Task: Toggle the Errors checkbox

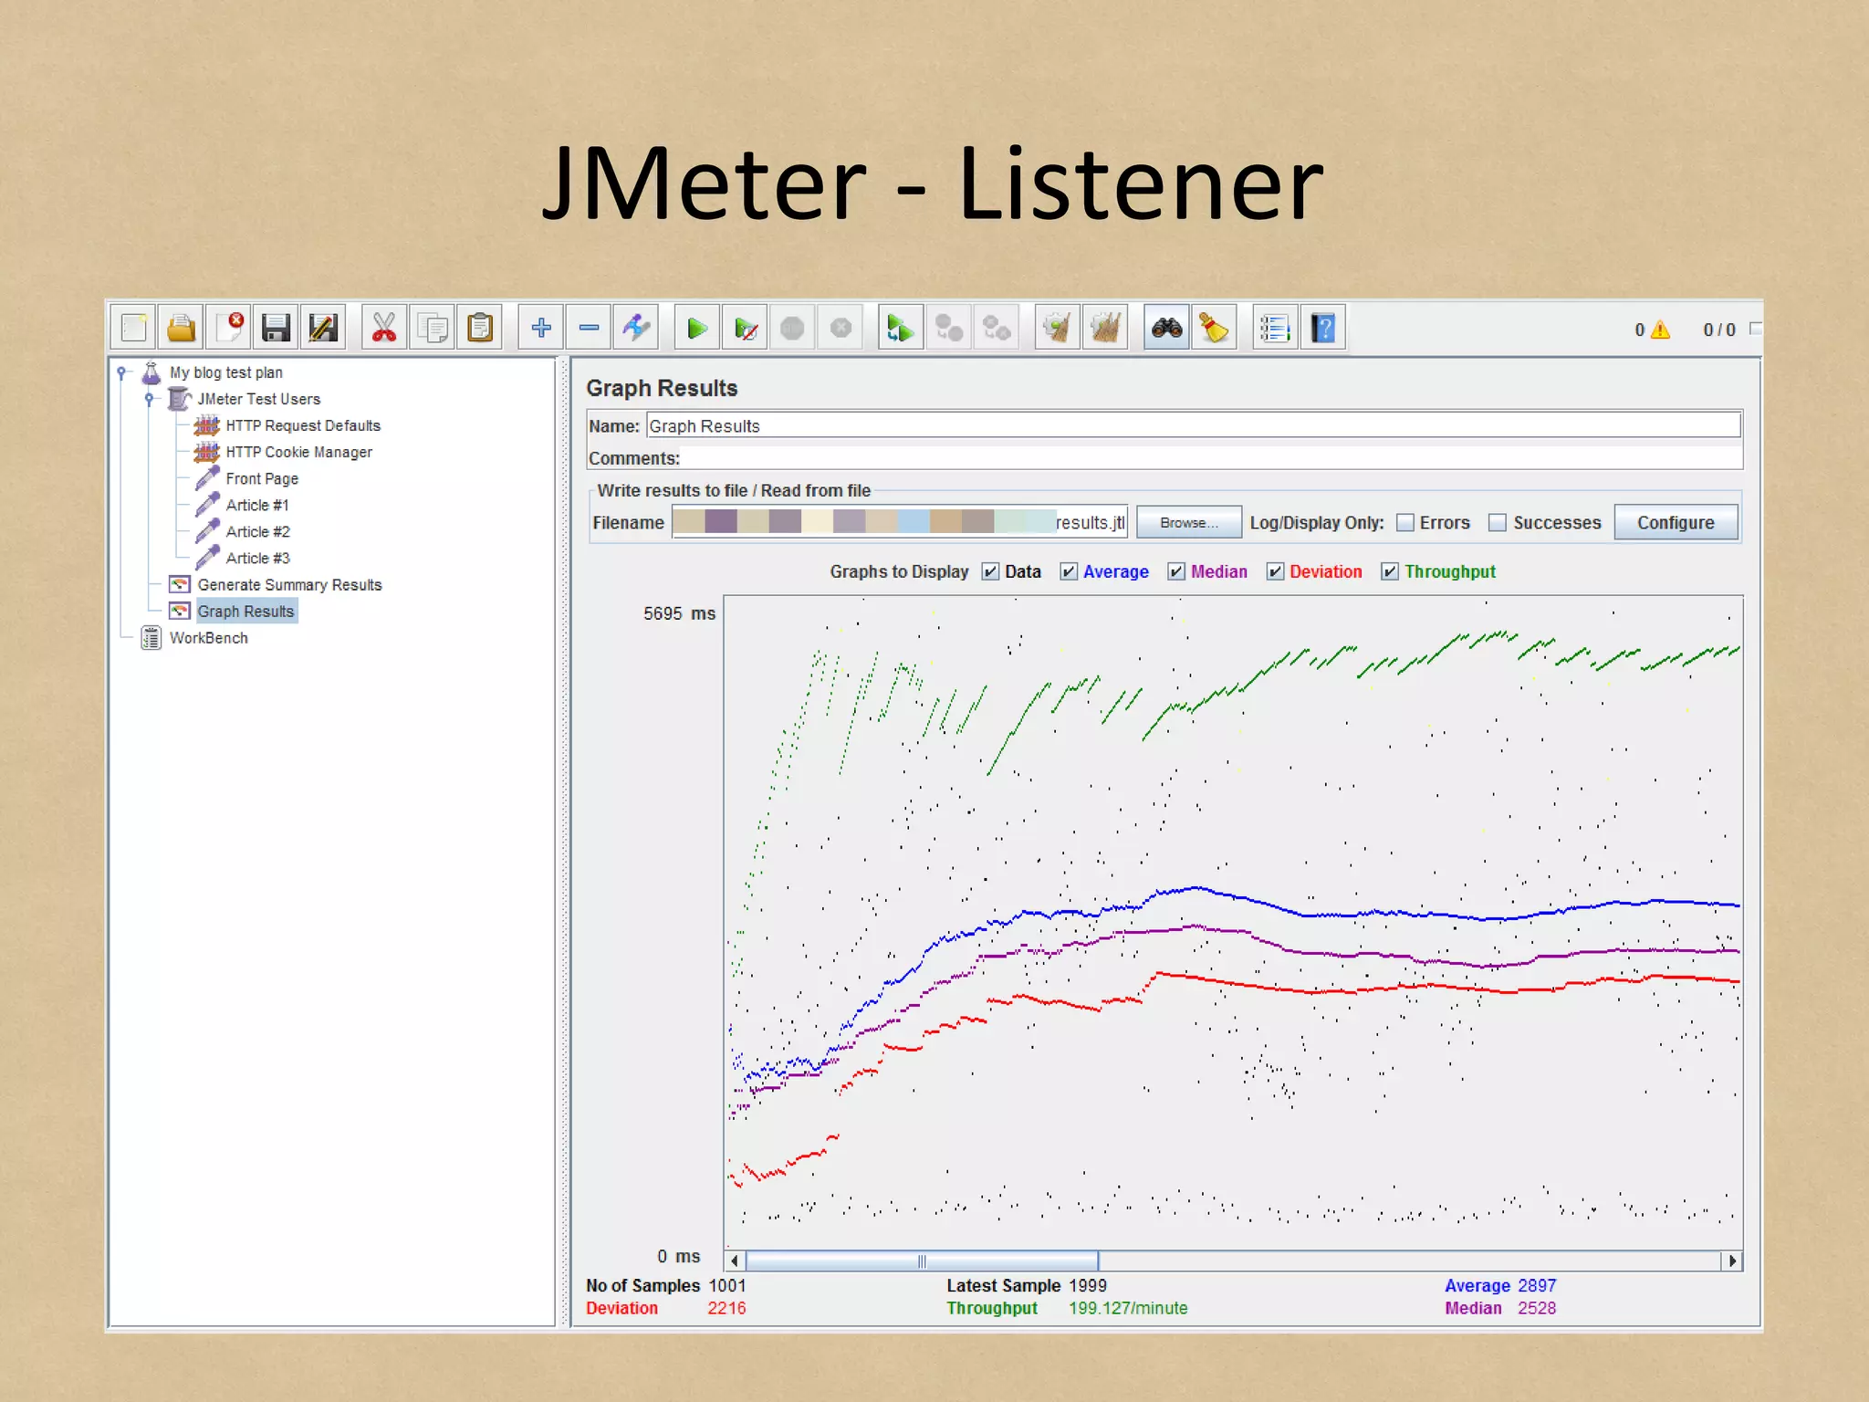Action: point(1405,522)
